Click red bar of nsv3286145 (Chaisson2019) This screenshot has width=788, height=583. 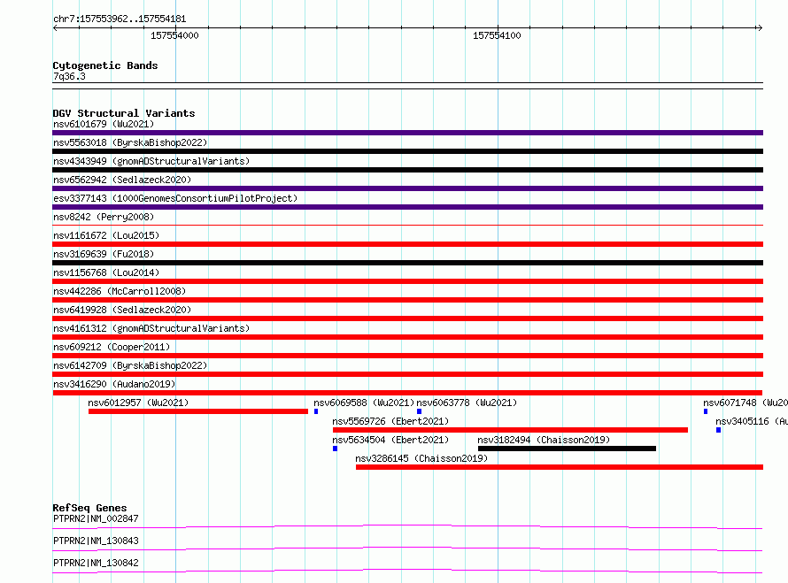click(x=560, y=467)
